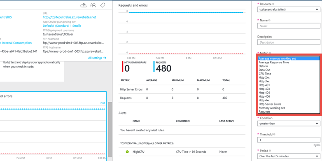Select Http 401 metric
Image resolution: width=322 pixels, height=161 pixels.
coord(289,85)
